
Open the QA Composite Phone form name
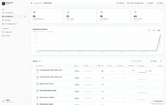pyautogui.click(x=46, y=84)
